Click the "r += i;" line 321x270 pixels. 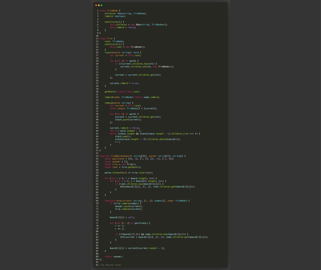pyautogui.click(x=120, y=226)
